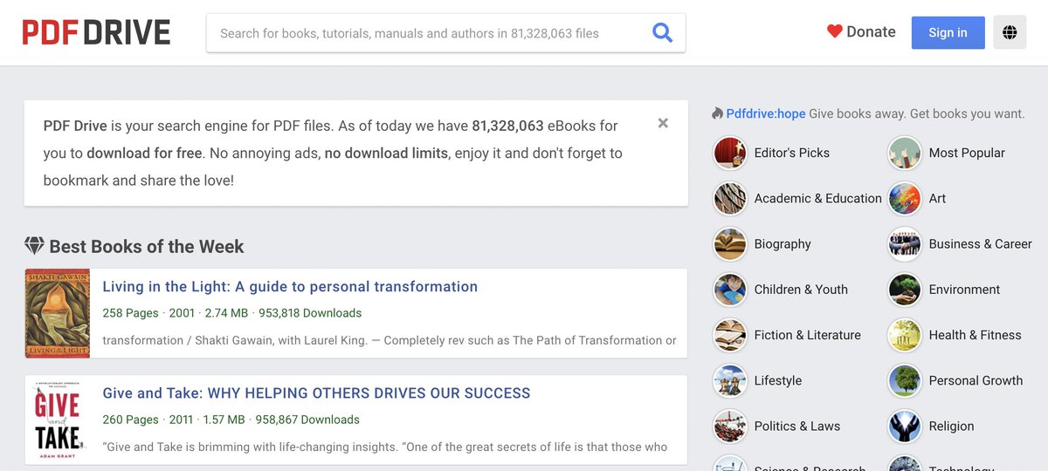Screen dimensions: 1048x471
Task: Open the Pdfdrive:hope link
Action: tap(766, 113)
